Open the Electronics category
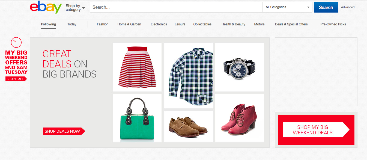The height and width of the screenshot is (160, 367). tap(159, 24)
